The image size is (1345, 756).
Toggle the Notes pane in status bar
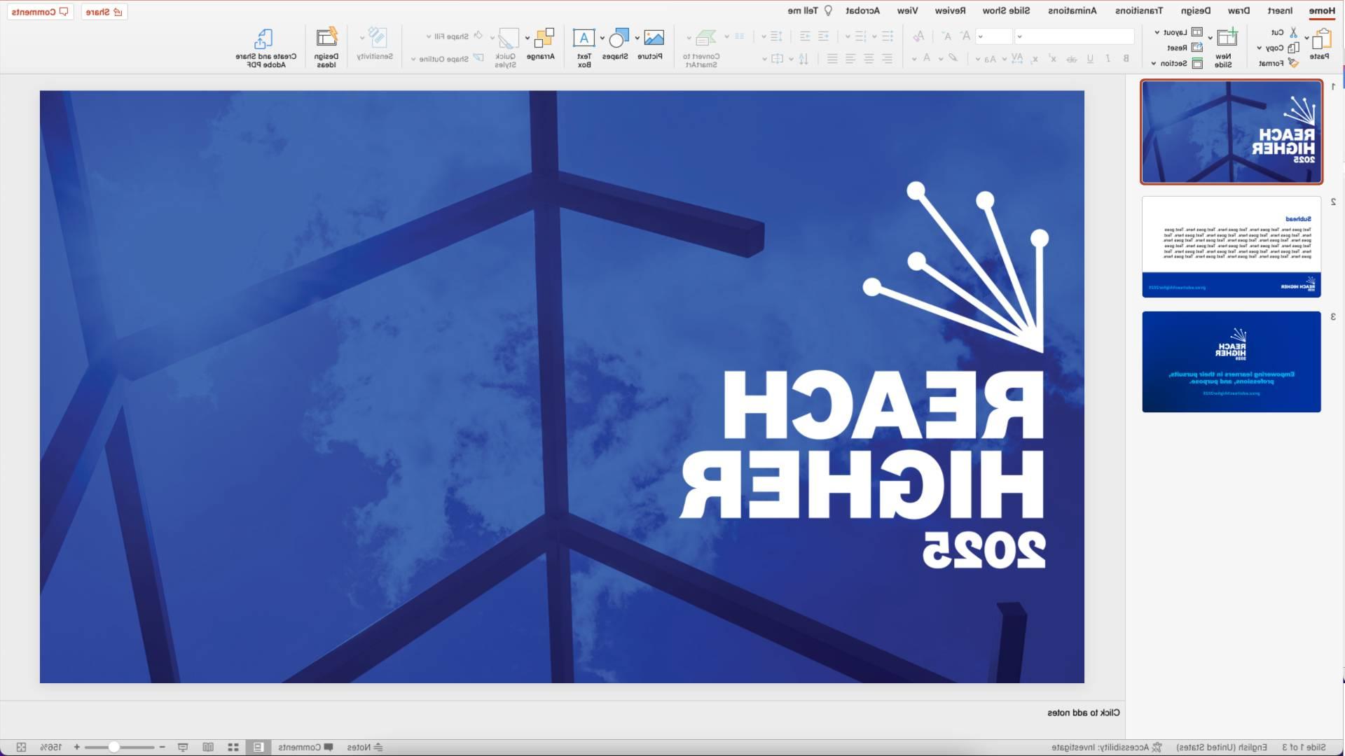point(364,748)
